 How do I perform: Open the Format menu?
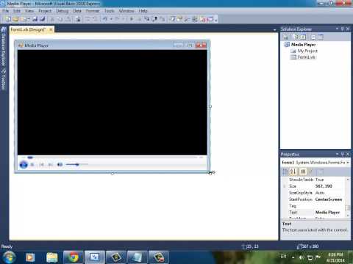[93, 11]
